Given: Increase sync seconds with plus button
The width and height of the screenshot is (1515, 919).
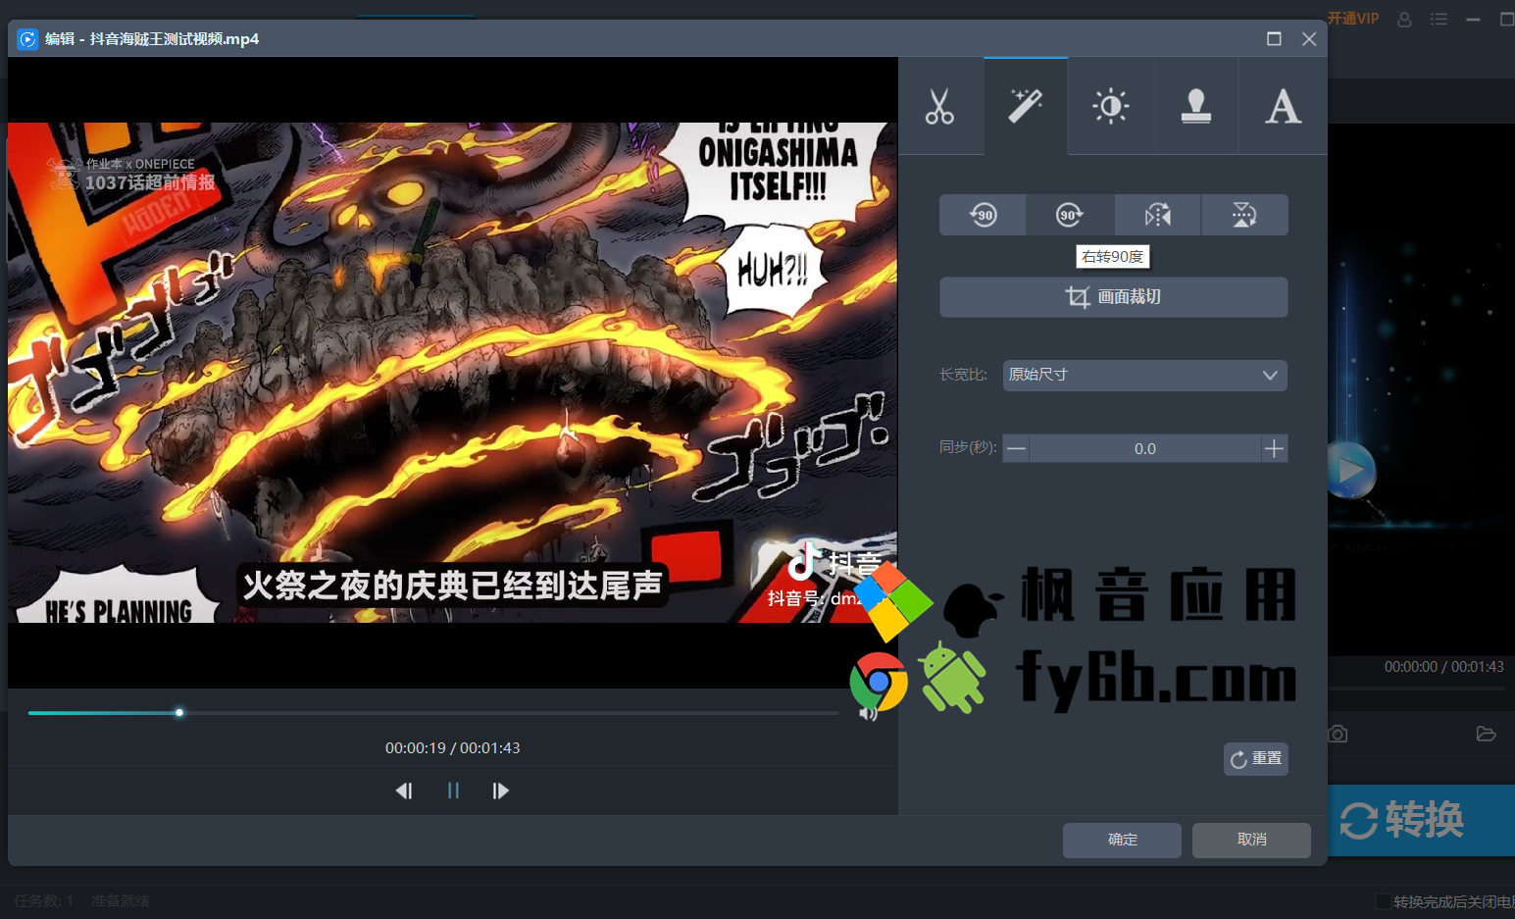Looking at the screenshot, I should tap(1274, 449).
